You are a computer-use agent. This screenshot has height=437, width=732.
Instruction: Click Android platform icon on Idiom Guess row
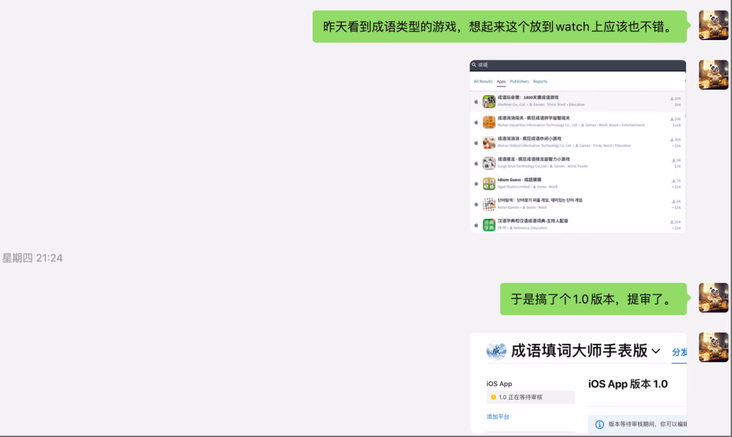pyautogui.click(x=476, y=184)
